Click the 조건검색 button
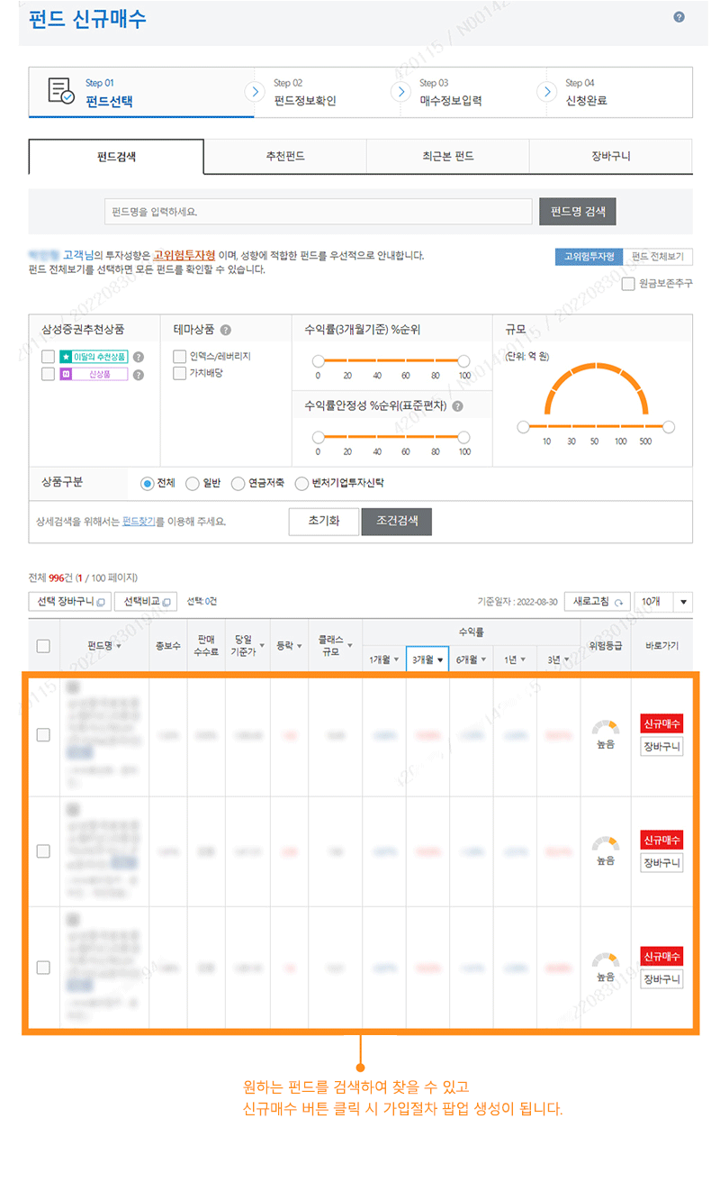 396,521
